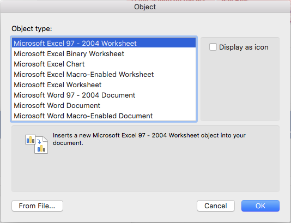Image resolution: width=291 pixels, height=223 pixels.
Task: Confirm insertion with the OK button
Action: 260,206
